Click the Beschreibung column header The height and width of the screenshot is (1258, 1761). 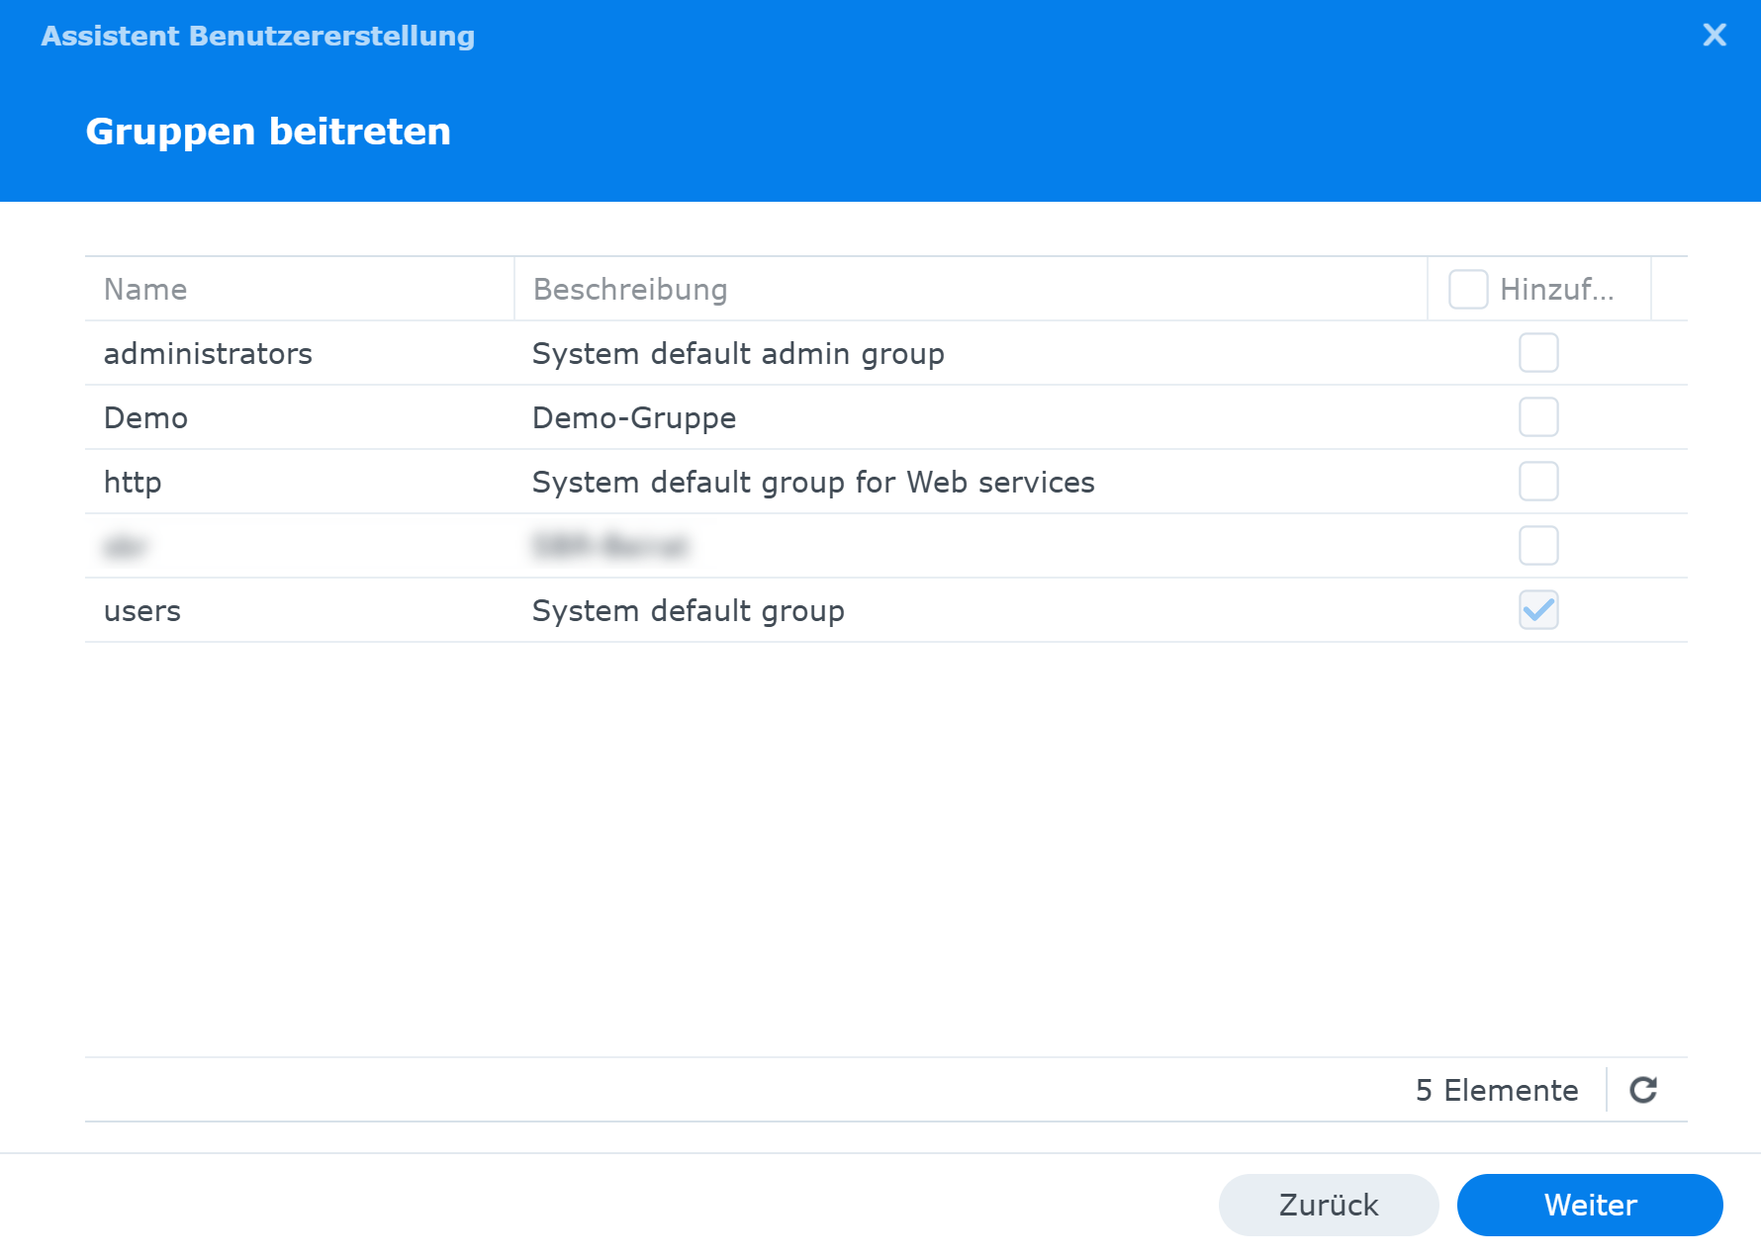(630, 290)
